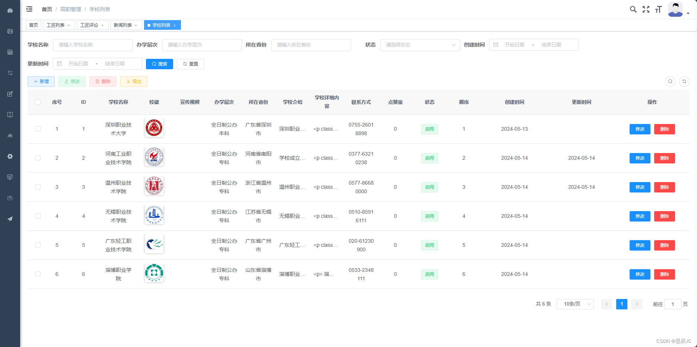The width and height of the screenshot is (697, 347).
Task: Click the 新增 add button
Action: tap(41, 82)
